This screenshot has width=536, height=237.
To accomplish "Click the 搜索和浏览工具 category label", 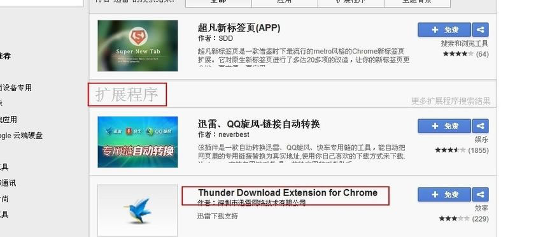I will (x=465, y=44).
